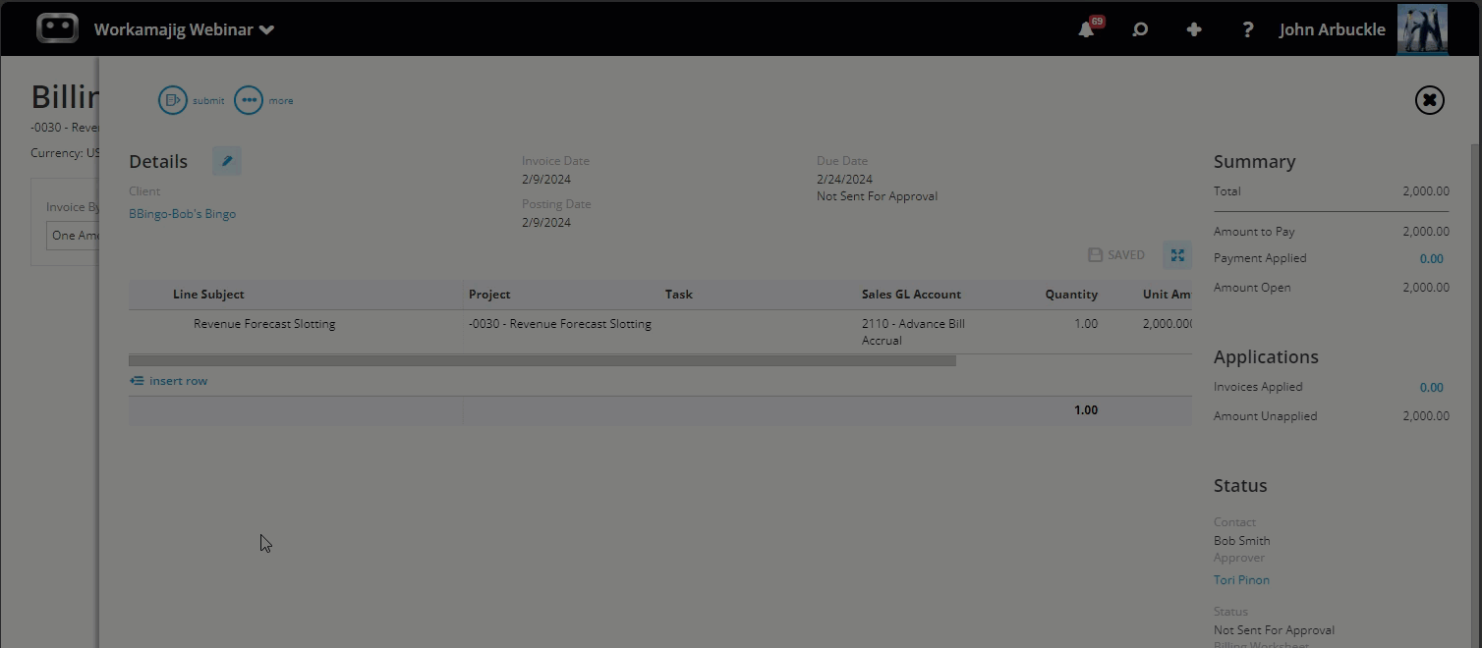
Task: Click the user avatar picture
Action: 1422,29
